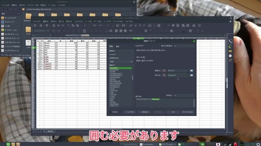Click the Sort Ascending icon in Calc toolbar
The height and width of the screenshot is (146, 261).
[x=136, y=26]
